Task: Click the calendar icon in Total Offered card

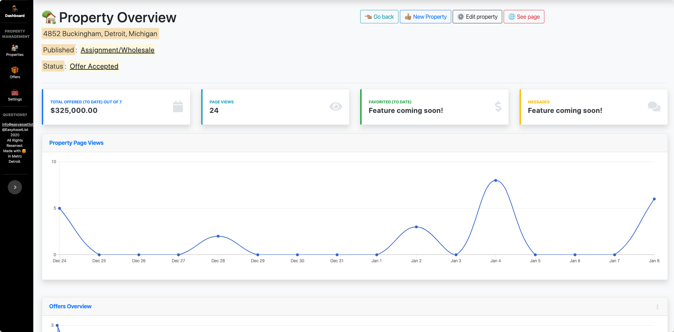Action: click(178, 107)
